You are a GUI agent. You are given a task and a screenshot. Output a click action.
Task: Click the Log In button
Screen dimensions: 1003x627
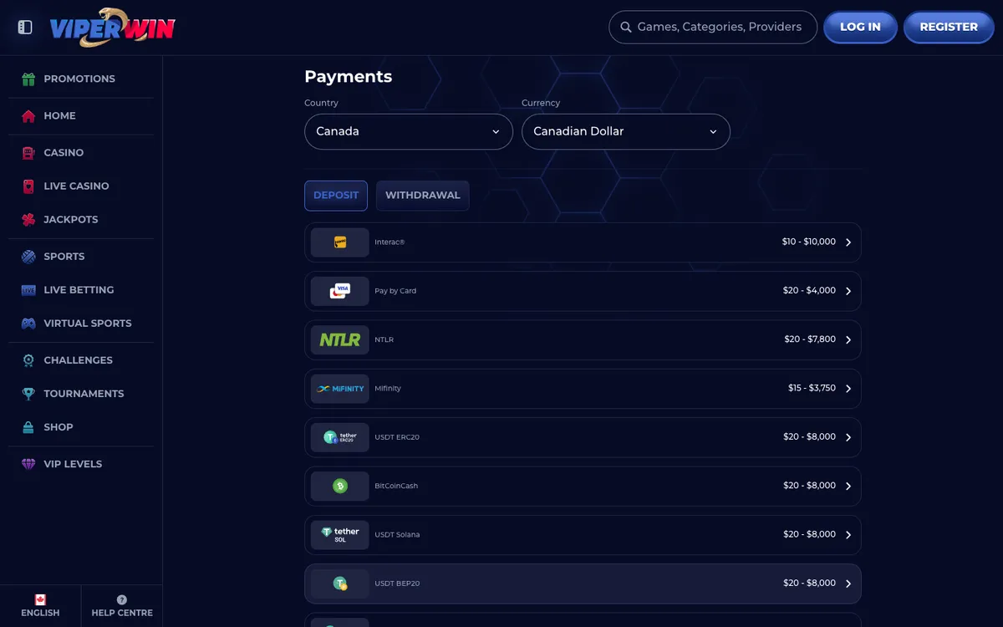860,28
